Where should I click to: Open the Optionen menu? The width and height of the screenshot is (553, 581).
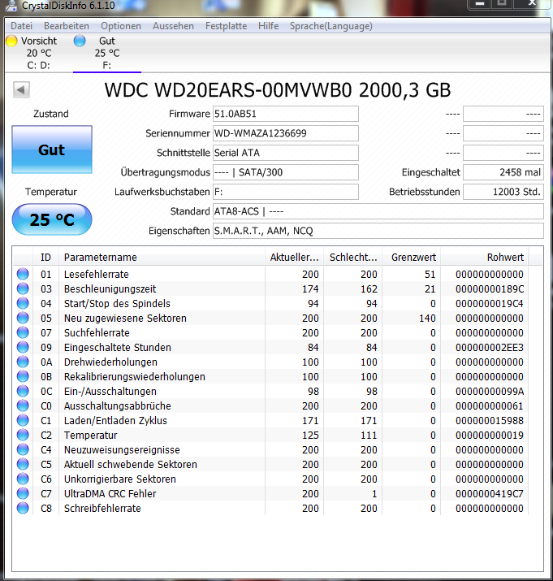point(121,26)
